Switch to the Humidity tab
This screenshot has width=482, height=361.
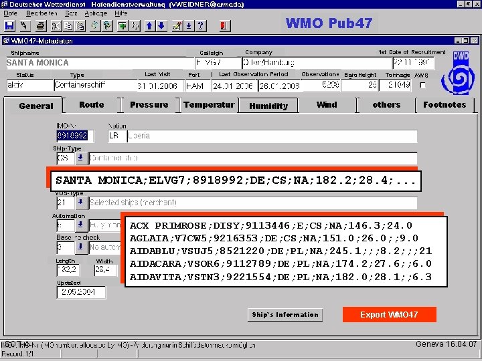pos(268,106)
